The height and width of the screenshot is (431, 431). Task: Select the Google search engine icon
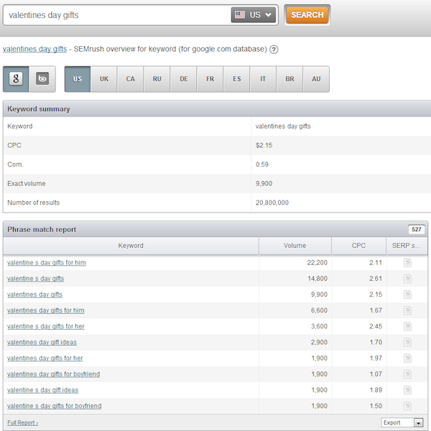(17, 79)
